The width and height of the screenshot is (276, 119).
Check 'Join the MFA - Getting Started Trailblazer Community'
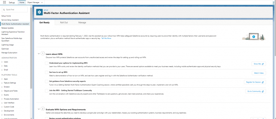pyautogui.click(x=46, y=91)
